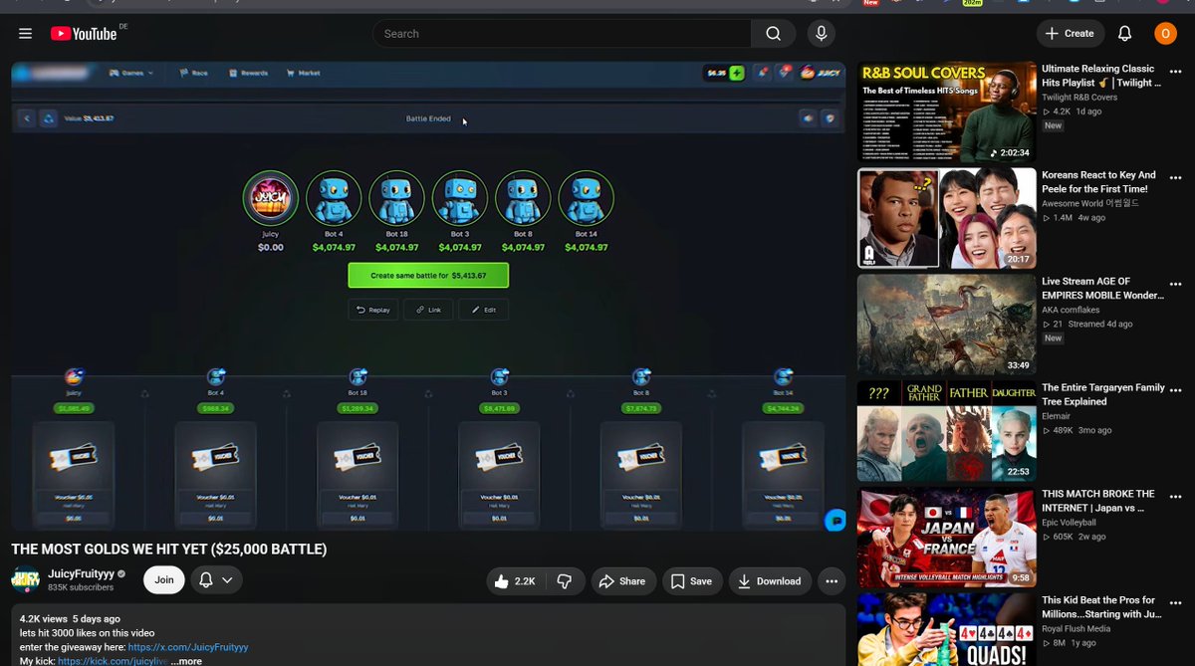Screen dimensions: 1195x666
Task: Go to YouTube home via logo
Action: click(84, 34)
